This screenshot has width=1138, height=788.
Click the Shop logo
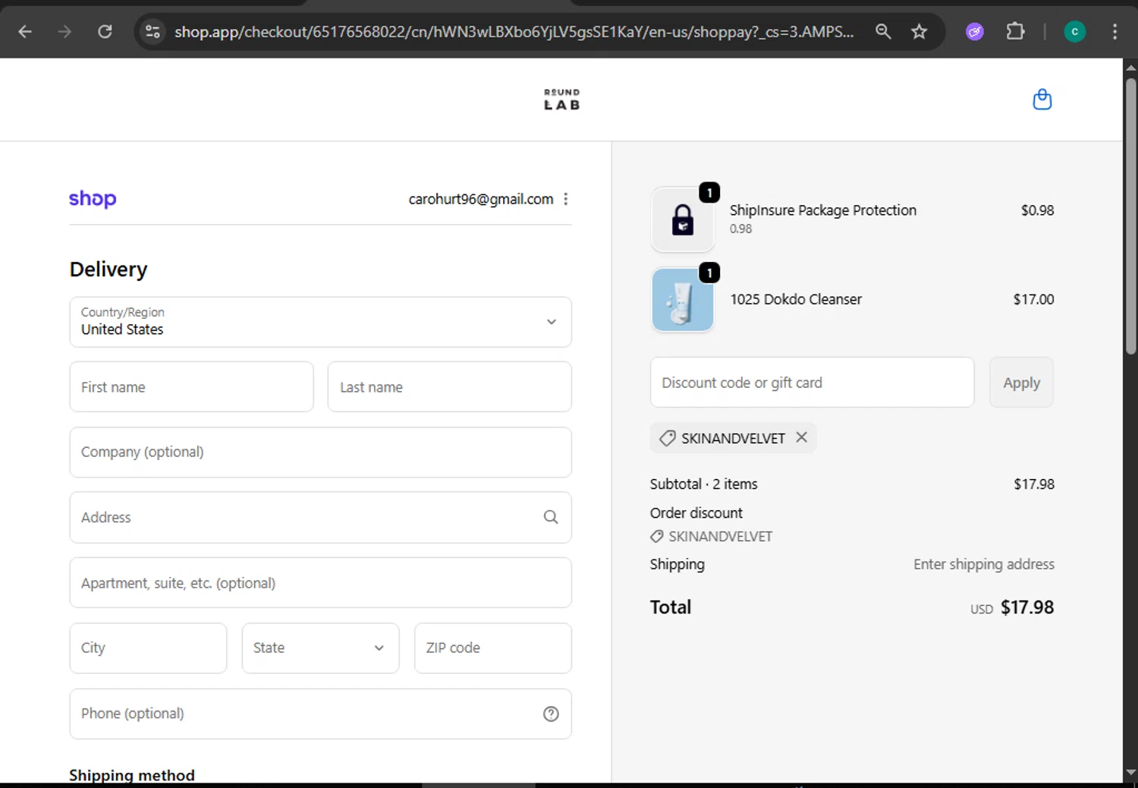[93, 199]
